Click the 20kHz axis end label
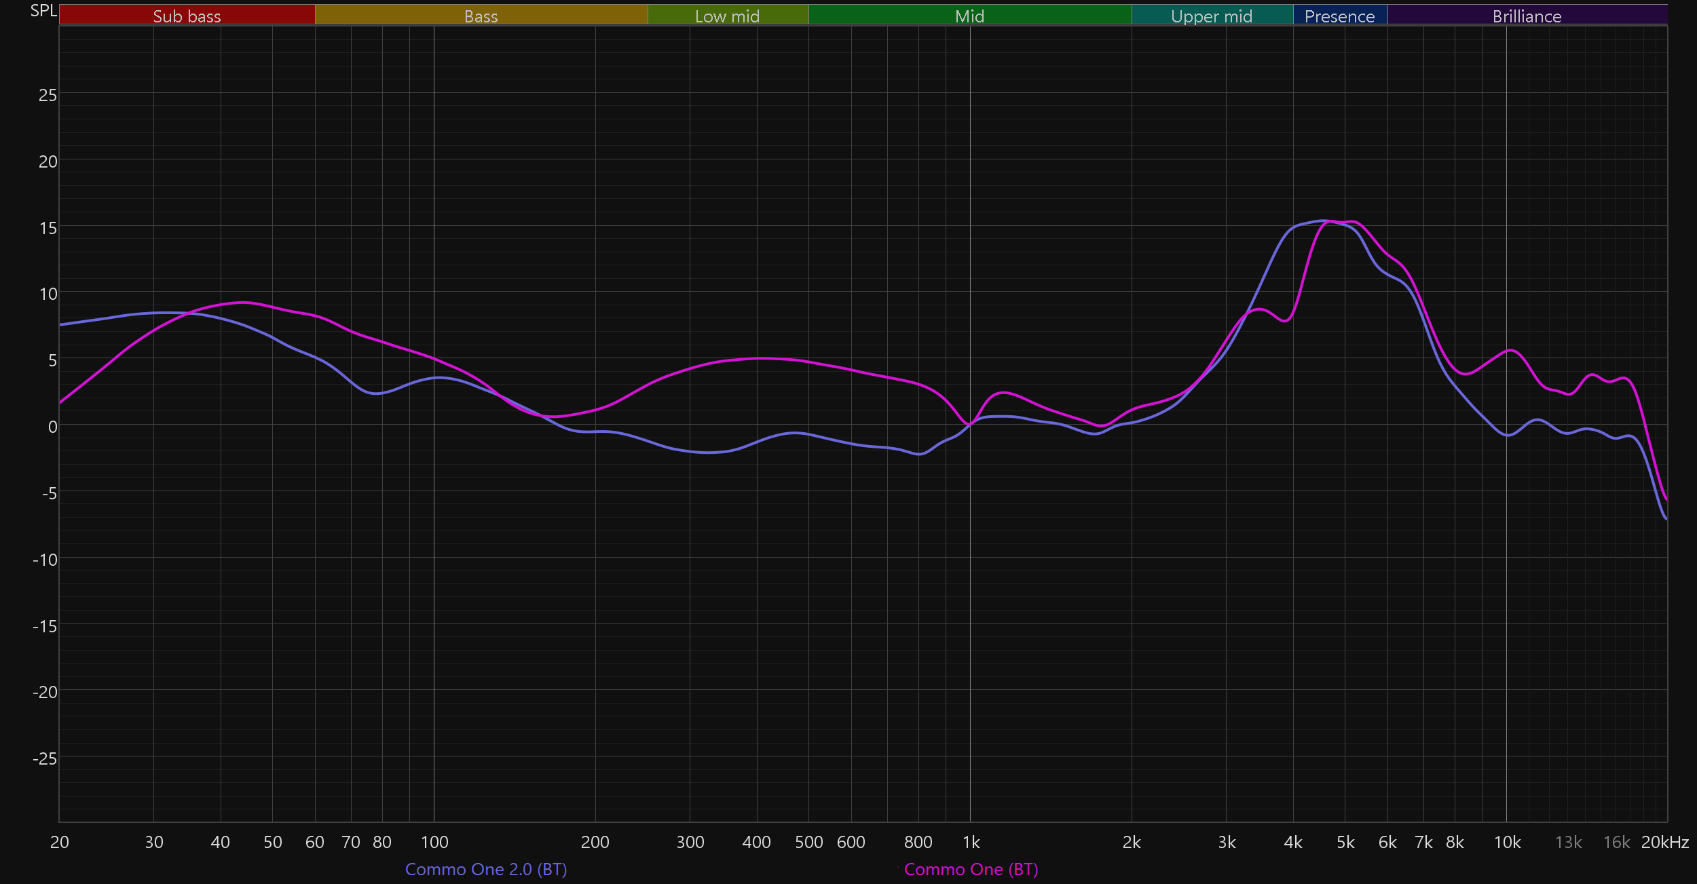This screenshot has width=1697, height=884. 1664,842
